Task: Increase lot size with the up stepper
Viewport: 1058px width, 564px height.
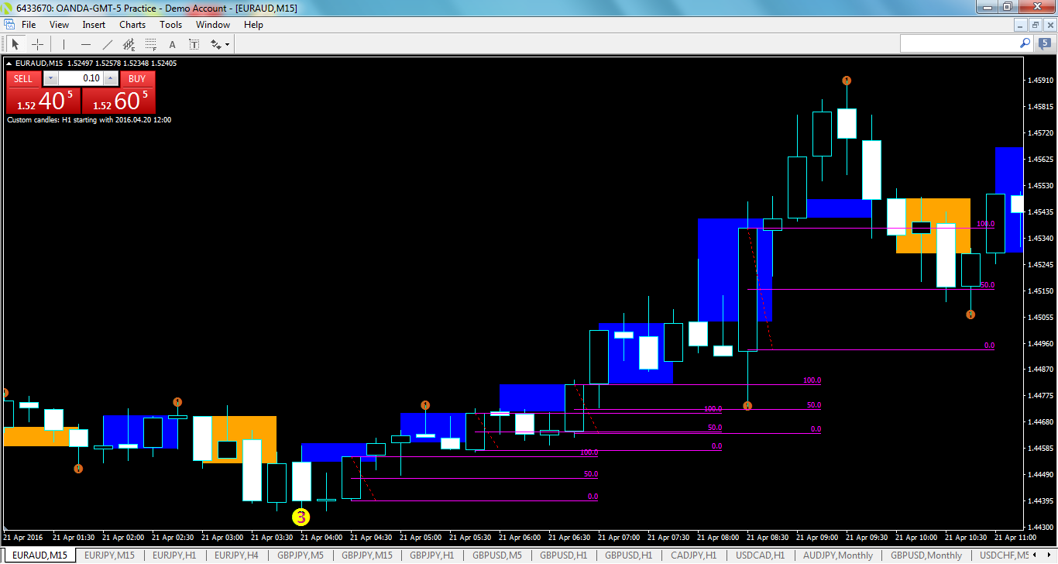Action: [x=110, y=78]
